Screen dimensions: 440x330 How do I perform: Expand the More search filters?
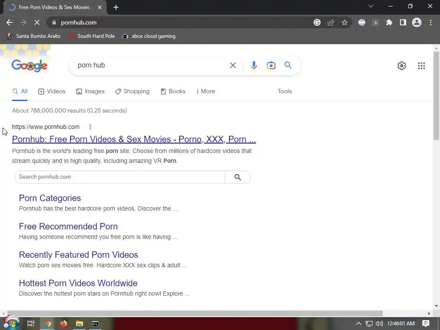click(x=205, y=92)
